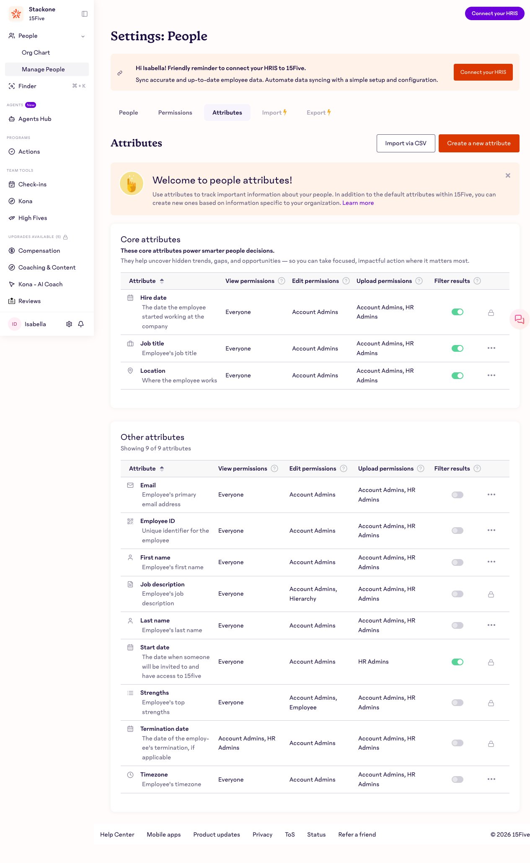Open more options for First name row
Screen dimensions: 530x863
[491, 562]
